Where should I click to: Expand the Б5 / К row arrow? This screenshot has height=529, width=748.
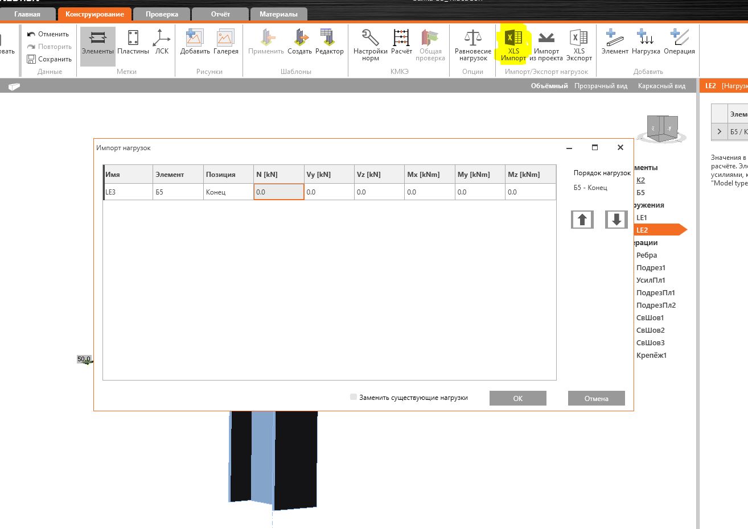click(x=720, y=131)
